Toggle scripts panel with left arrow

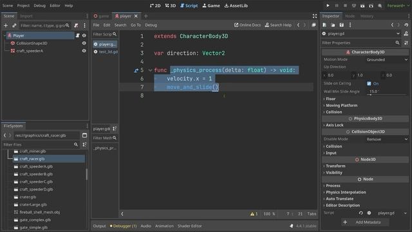[122, 214]
